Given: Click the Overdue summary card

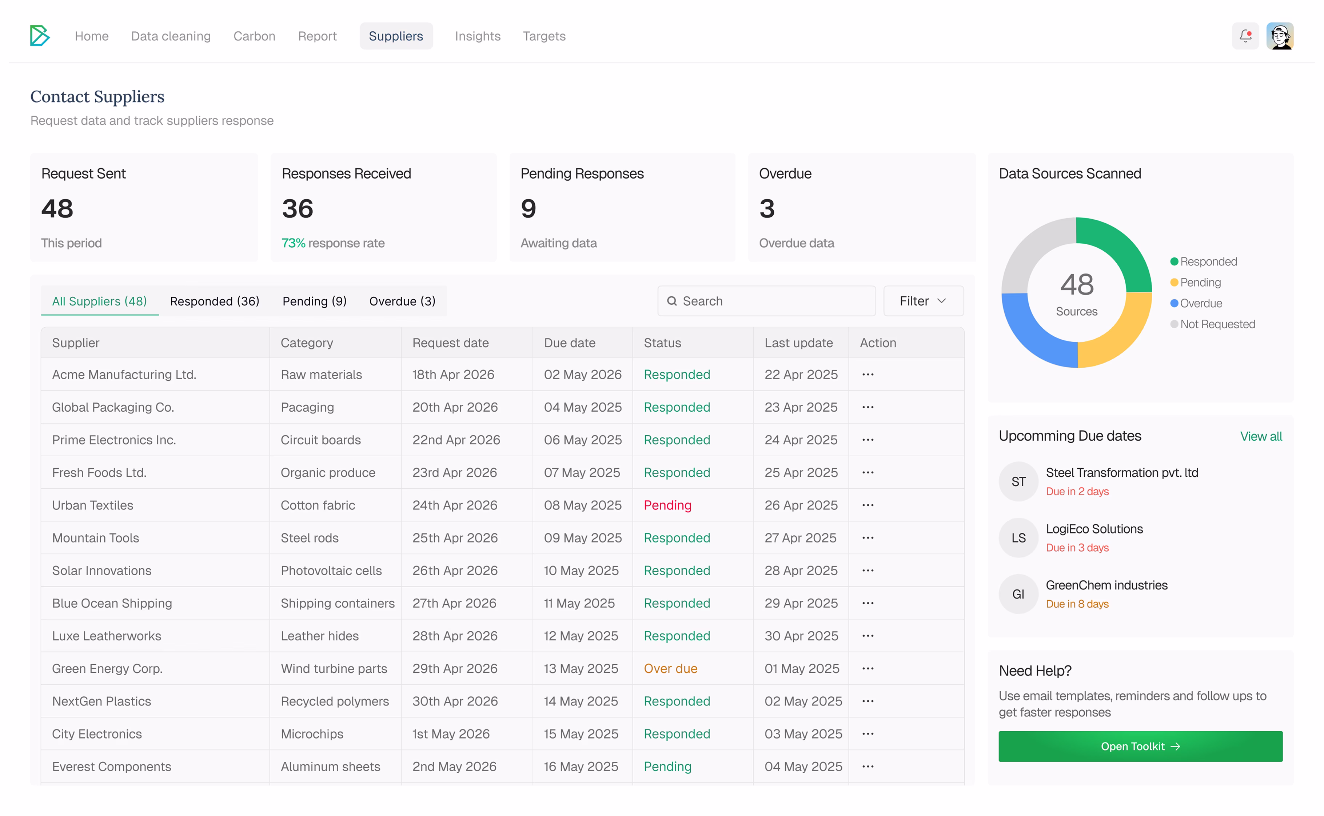Looking at the screenshot, I should [x=861, y=207].
